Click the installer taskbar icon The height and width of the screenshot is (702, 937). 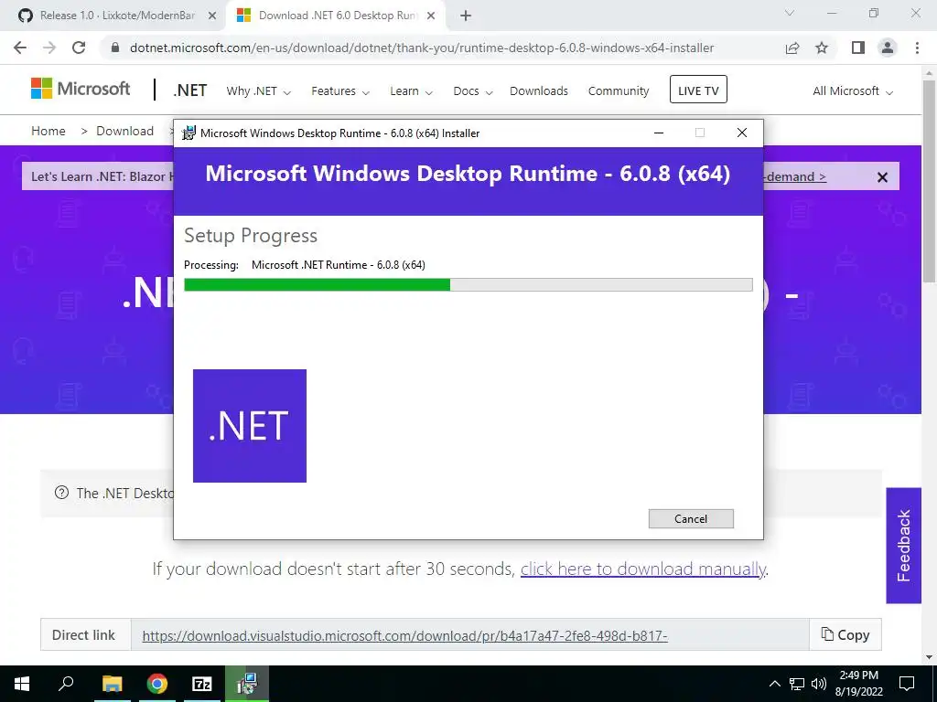coord(247,684)
